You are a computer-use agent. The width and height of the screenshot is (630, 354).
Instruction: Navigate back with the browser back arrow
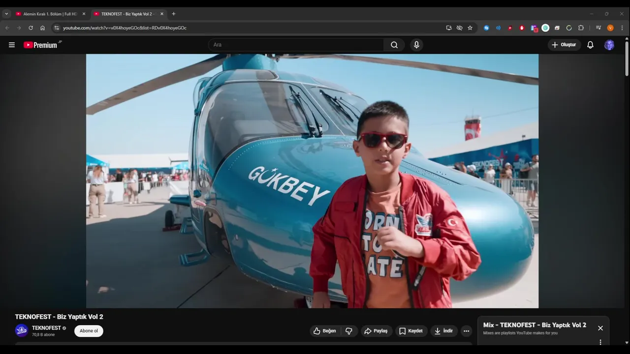click(7, 28)
